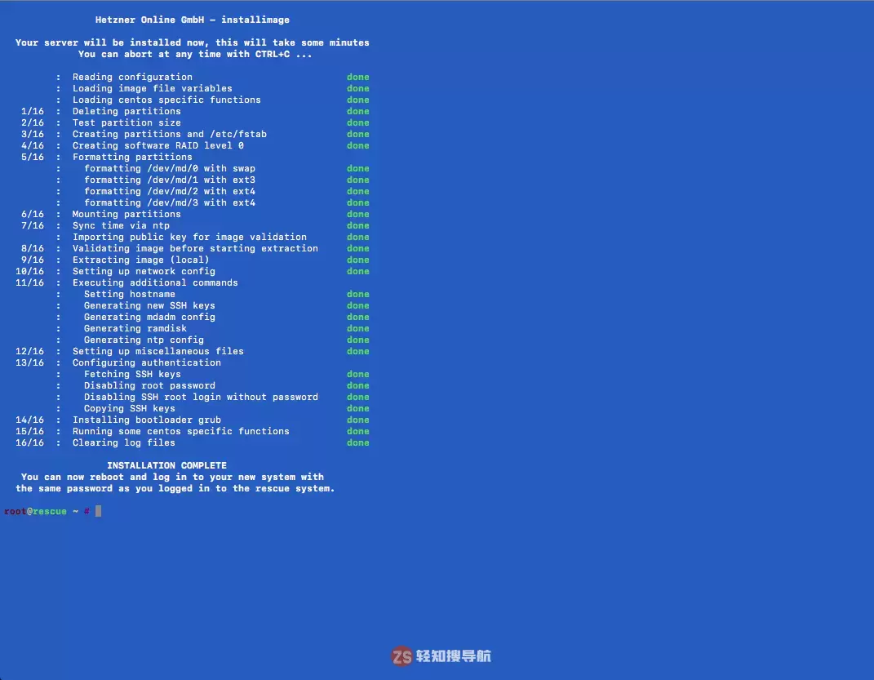Click 'Extracting image (local)' step text
The image size is (874, 680).
140,260
